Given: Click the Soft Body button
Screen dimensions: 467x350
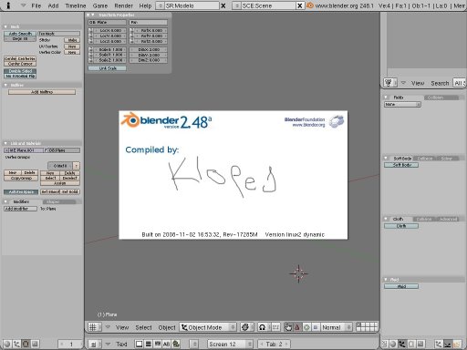Looking at the screenshot, I should click(x=401, y=165).
